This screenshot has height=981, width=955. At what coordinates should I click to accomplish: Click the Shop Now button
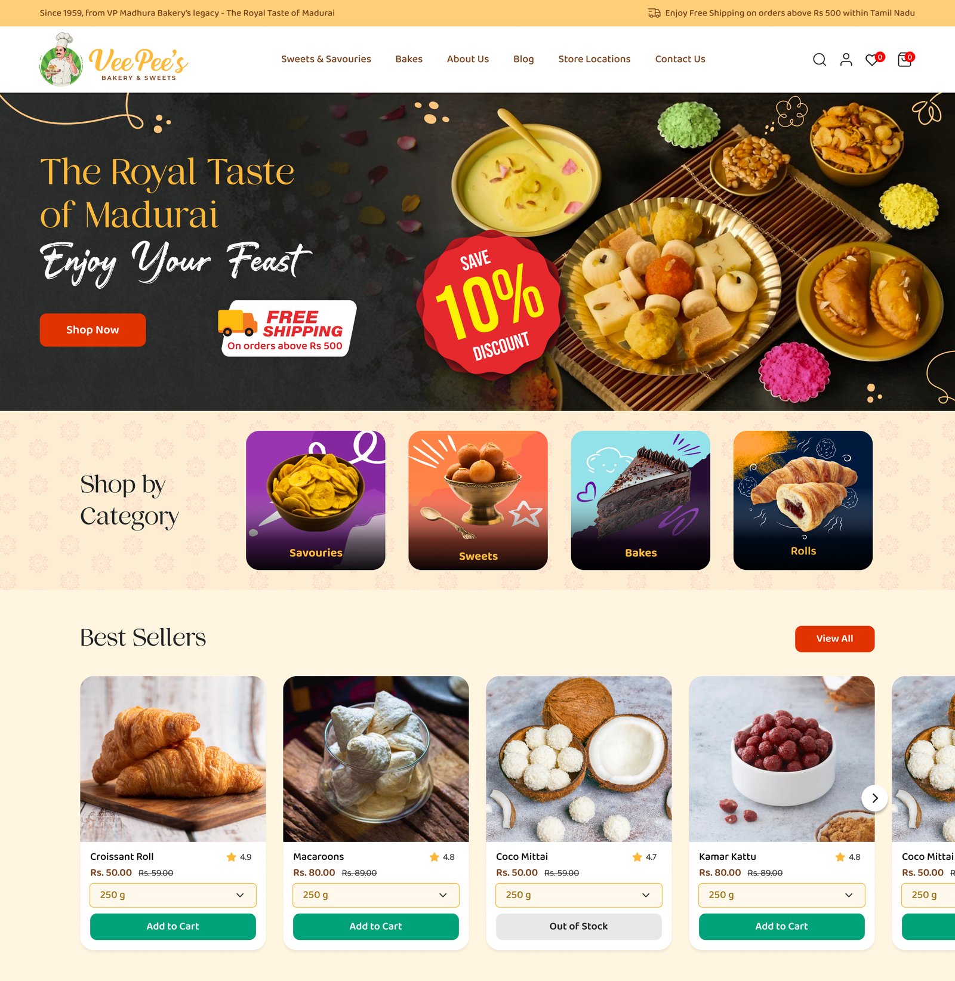click(93, 330)
